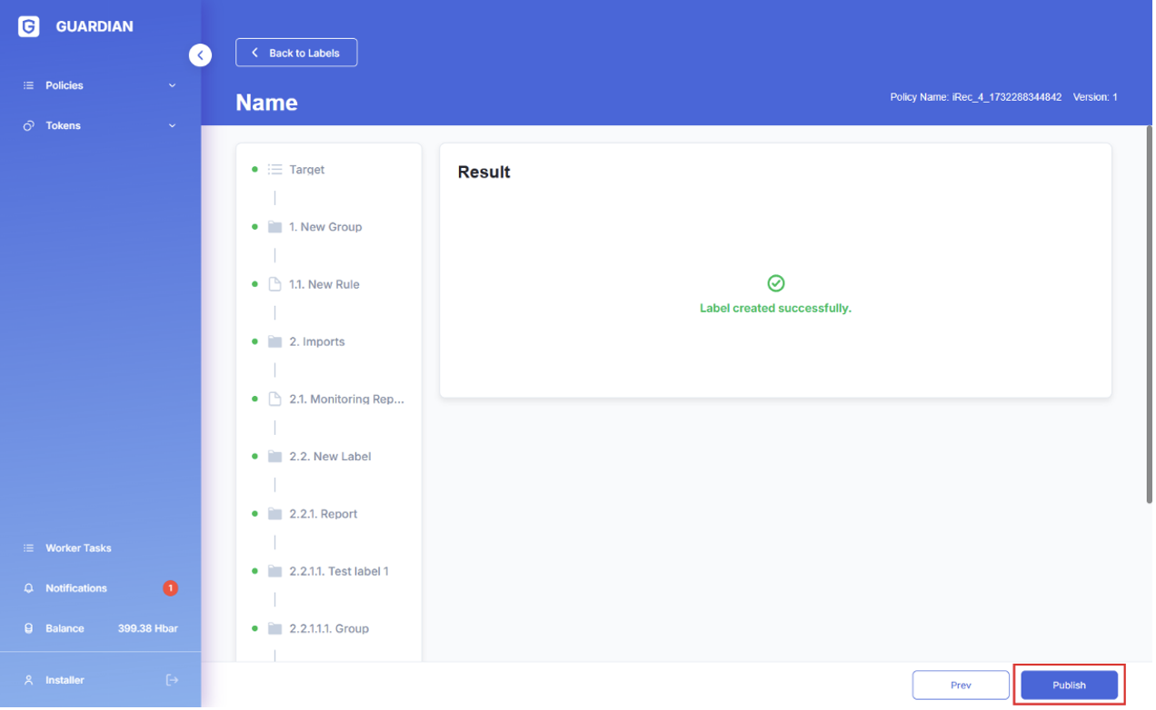Click the Guardian logo icon
Image resolution: width=1156 pixels, height=710 pixels.
tap(29, 26)
